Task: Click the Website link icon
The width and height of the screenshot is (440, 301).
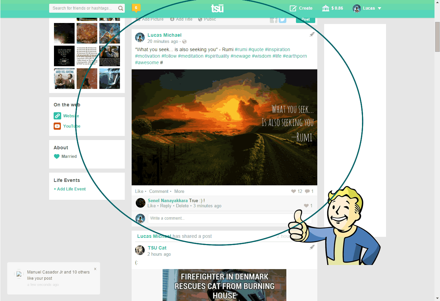Action: pos(57,116)
